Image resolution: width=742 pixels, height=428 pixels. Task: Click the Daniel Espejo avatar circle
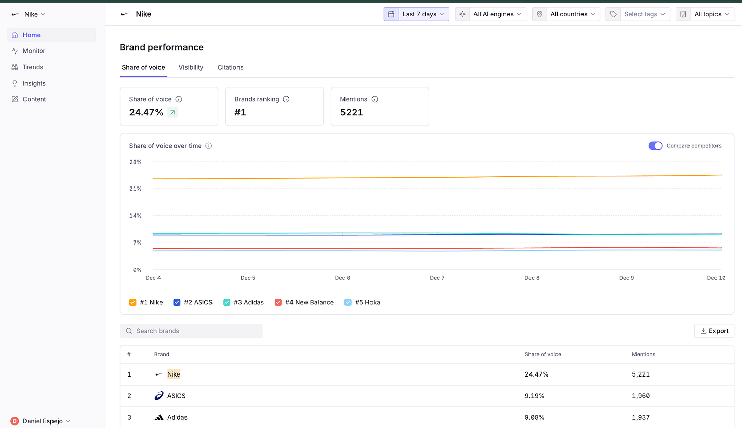click(x=14, y=421)
